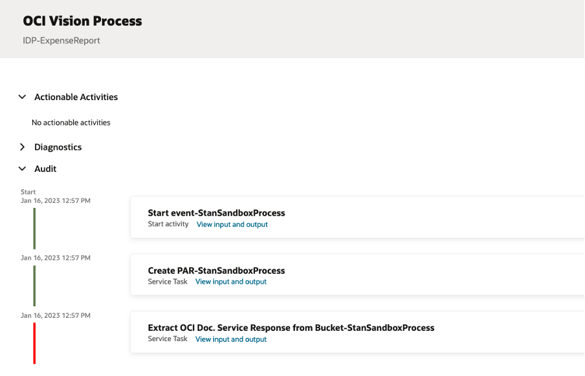585x376 pixels.
Task: Click the Audit heading label
Action: [45, 169]
